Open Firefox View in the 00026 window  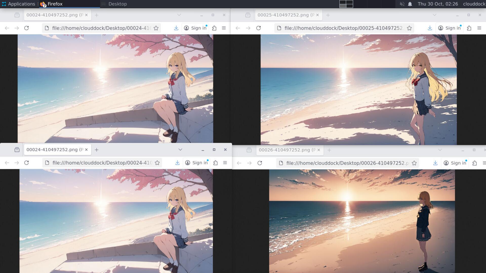click(x=249, y=150)
